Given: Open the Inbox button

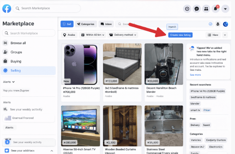Looking at the screenshot, I should coord(106,24).
